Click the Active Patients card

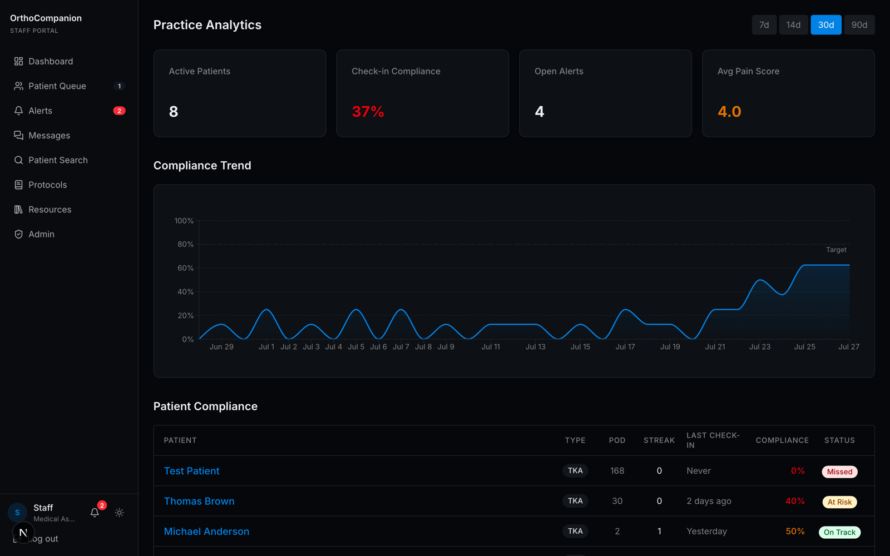[240, 93]
